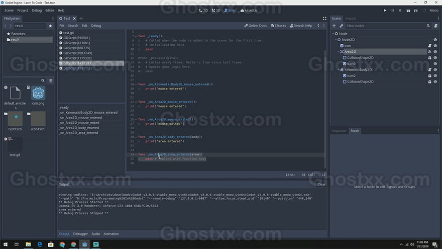Collapse the Area2D branch
The height and width of the screenshot is (249, 442).
click(339, 52)
